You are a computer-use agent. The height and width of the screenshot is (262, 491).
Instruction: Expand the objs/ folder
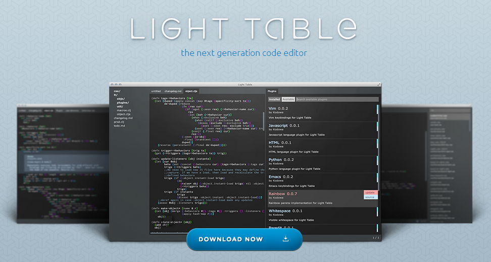121,99
